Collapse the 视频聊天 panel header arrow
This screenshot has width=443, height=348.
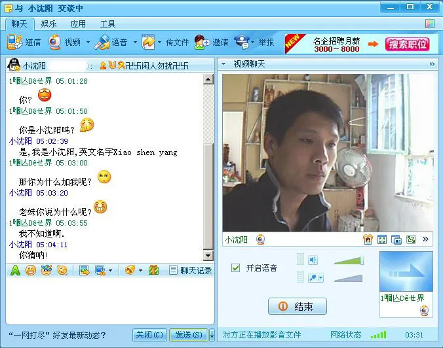223,64
